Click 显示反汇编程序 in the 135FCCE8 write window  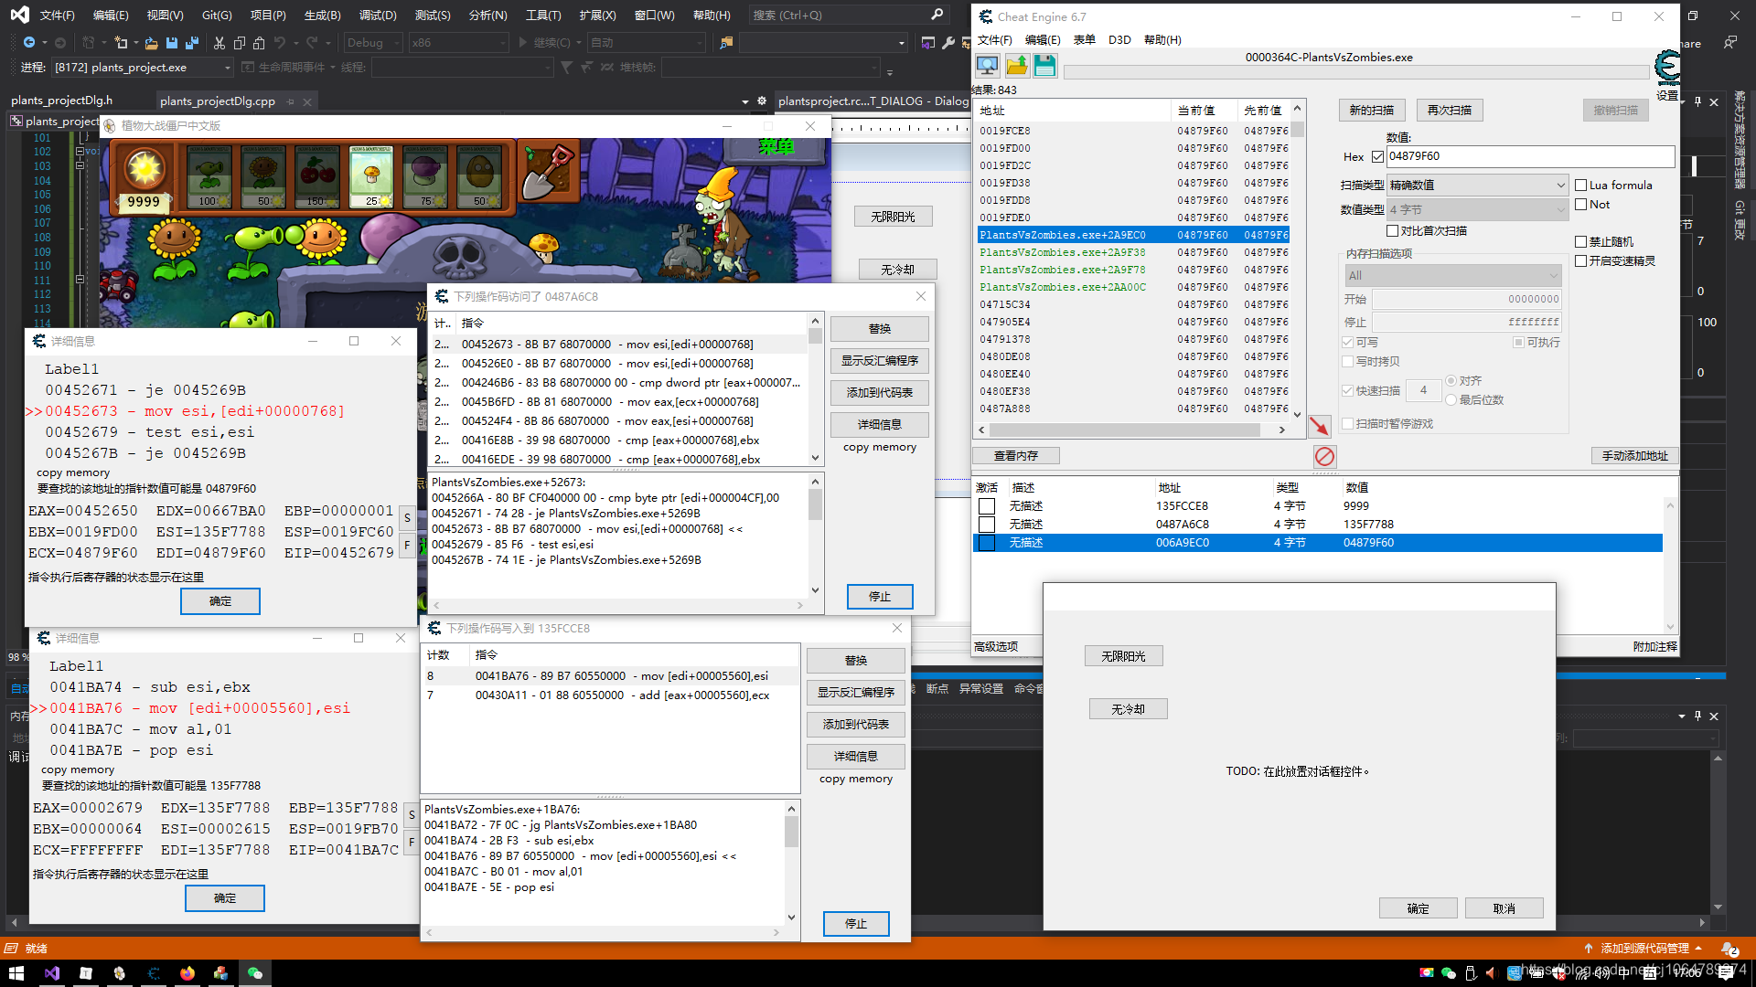pyautogui.click(x=856, y=693)
